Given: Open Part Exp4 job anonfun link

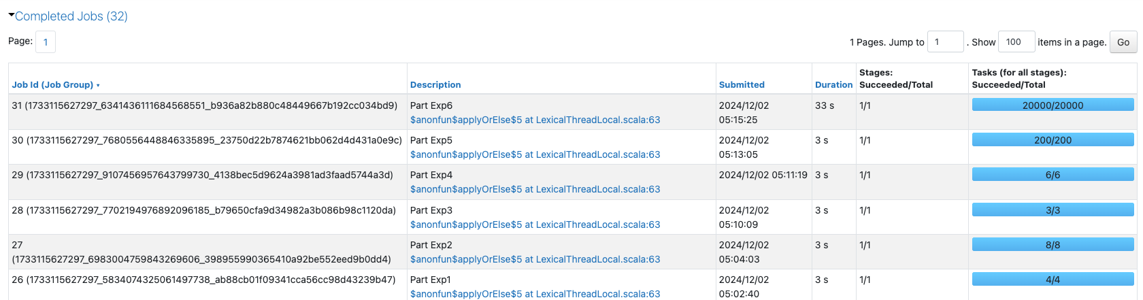Looking at the screenshot, I should [x=535, y=189].
